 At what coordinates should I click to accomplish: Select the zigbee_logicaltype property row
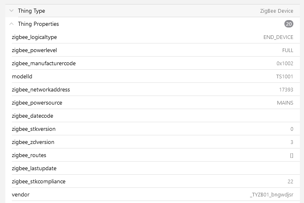(152, 37)
